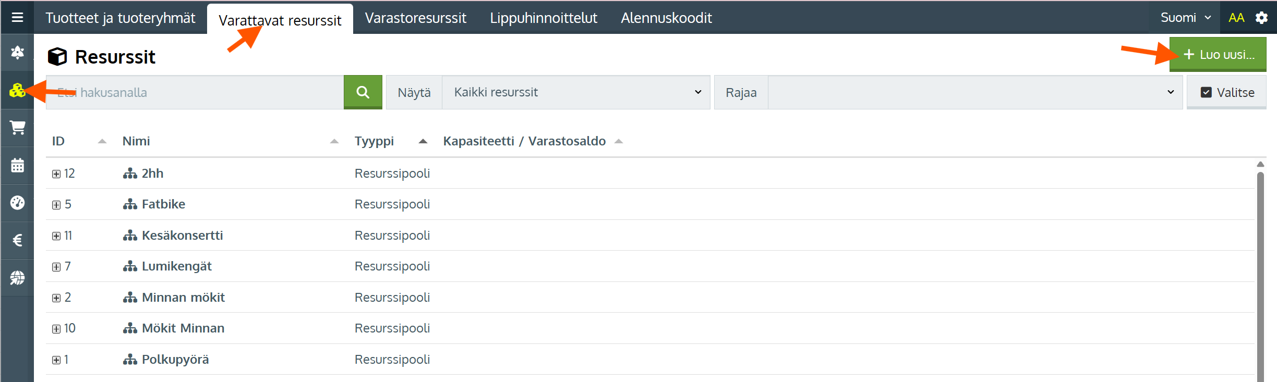1277x382 pixels.
Task: Open the Rajaa filter dropdown
Action: (974, 92)
